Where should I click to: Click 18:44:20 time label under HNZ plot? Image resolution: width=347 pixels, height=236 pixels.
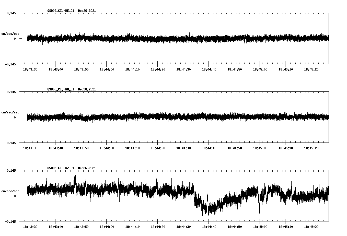(158, 227)
